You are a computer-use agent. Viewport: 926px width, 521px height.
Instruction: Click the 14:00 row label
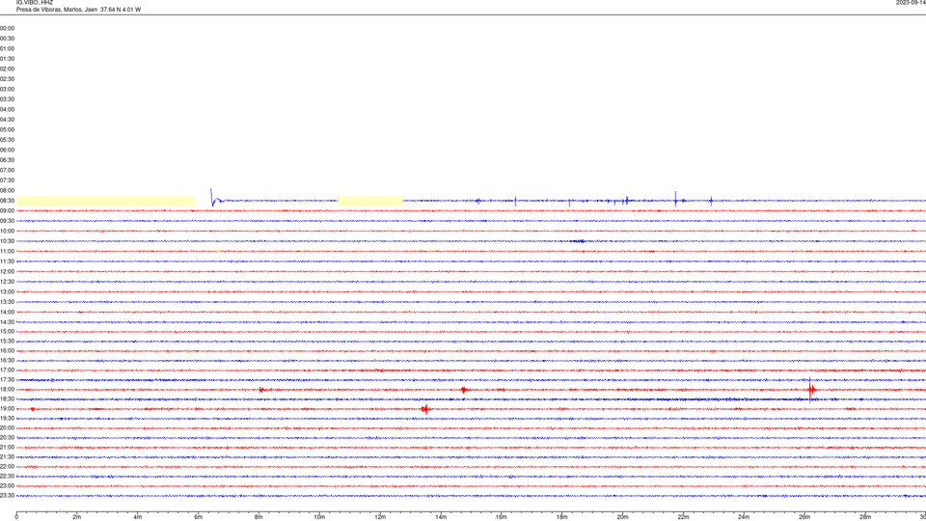point(7,312)
